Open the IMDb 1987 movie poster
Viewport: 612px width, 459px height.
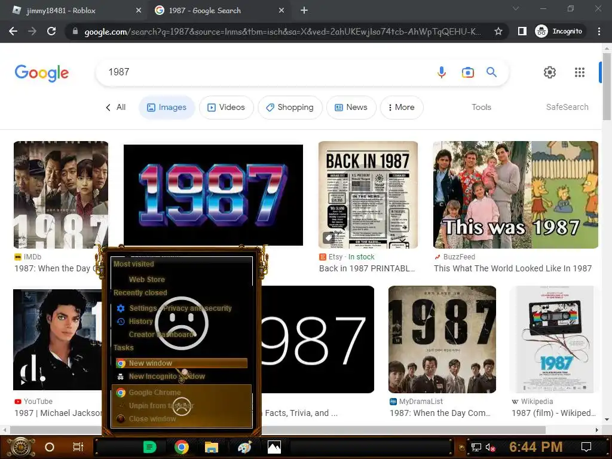(x=61, y=195)
